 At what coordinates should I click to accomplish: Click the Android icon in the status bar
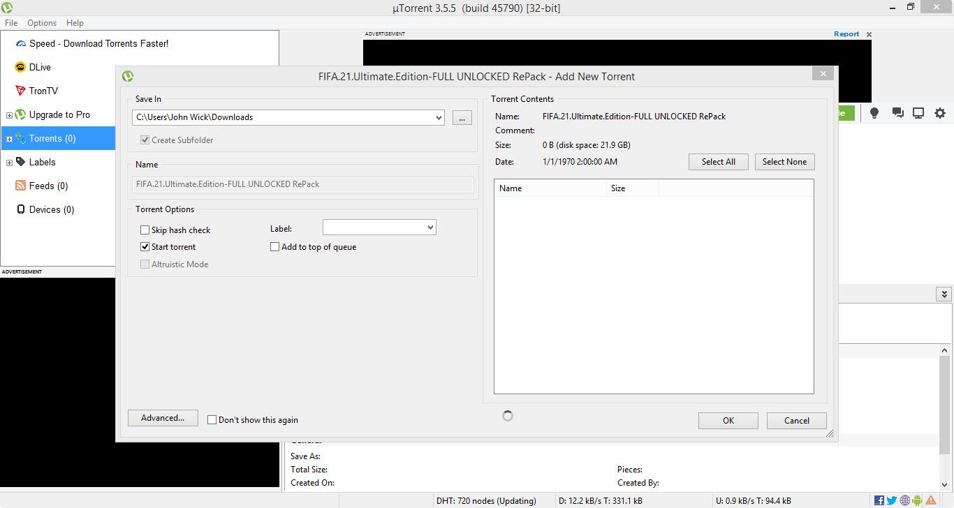pyautogui.click(x=917, y=500)
